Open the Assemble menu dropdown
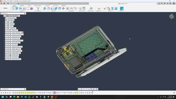Viewport: 176px width, 99px height. [x=71, y=11]
